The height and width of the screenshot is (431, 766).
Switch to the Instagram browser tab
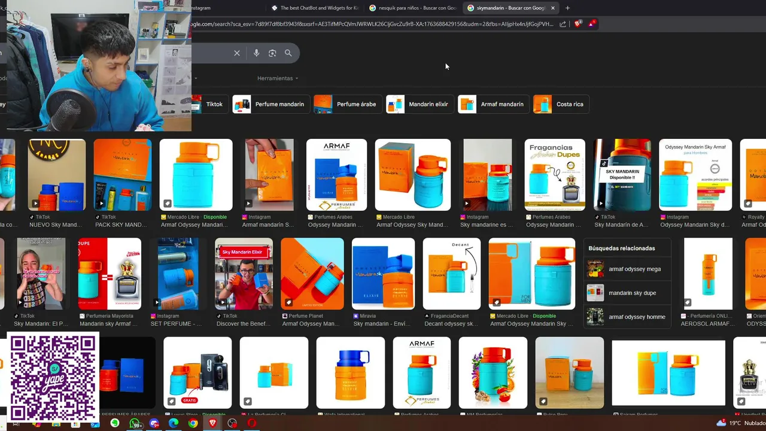tap(227, 8)
